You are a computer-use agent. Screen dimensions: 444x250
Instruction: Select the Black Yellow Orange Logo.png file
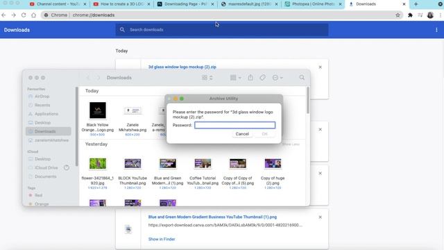(x=97, y=119)
